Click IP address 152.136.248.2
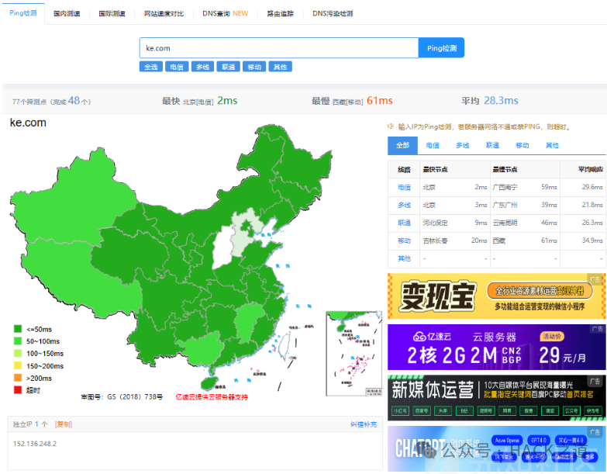The height and width of the screenshot is (474, 607). (35, 444)
